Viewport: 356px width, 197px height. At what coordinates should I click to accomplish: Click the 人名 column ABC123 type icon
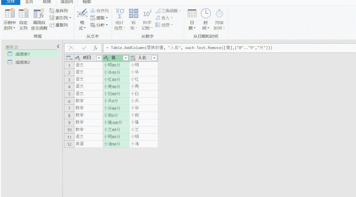point(133,58)
